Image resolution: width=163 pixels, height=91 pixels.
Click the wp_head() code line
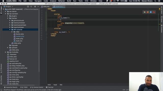[62, 32]
